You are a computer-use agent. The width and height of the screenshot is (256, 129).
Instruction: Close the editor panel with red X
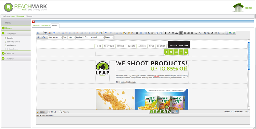click(33, 22)
